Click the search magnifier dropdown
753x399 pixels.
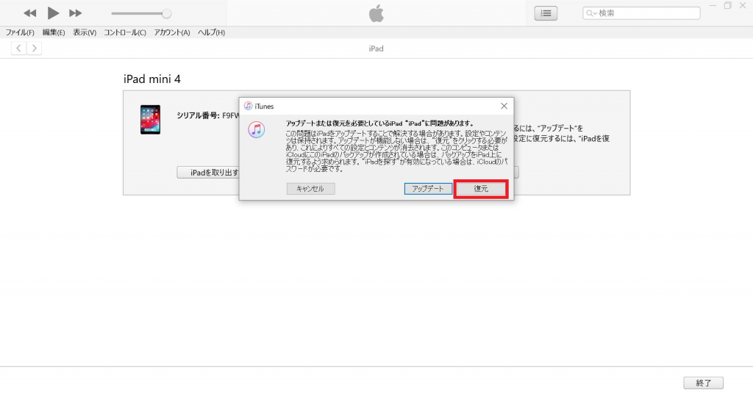[592, 13]
